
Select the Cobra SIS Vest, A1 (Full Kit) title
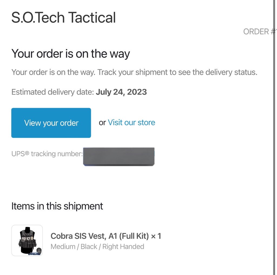(x=100, y=236)
